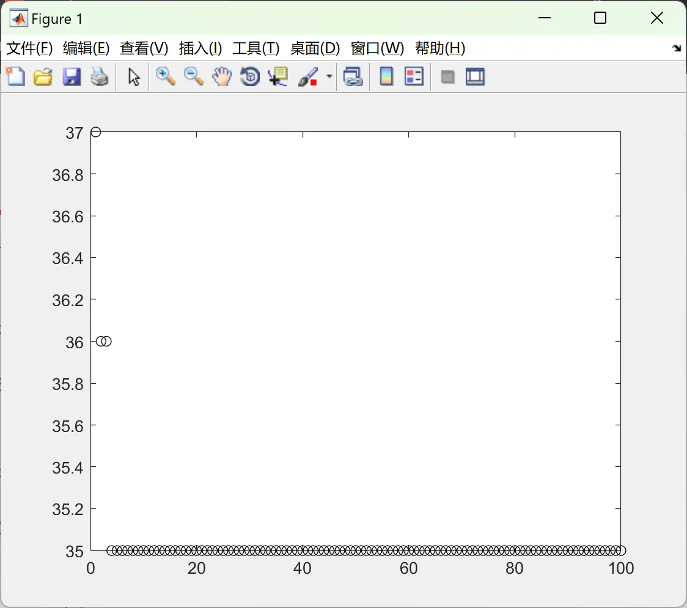Click the New Figure toolbar icon
The image size is (687, 608).
(x=16, y=76)
